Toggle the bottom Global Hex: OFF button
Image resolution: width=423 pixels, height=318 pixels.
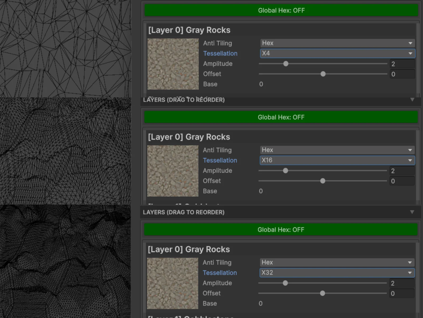coord(281,230)
